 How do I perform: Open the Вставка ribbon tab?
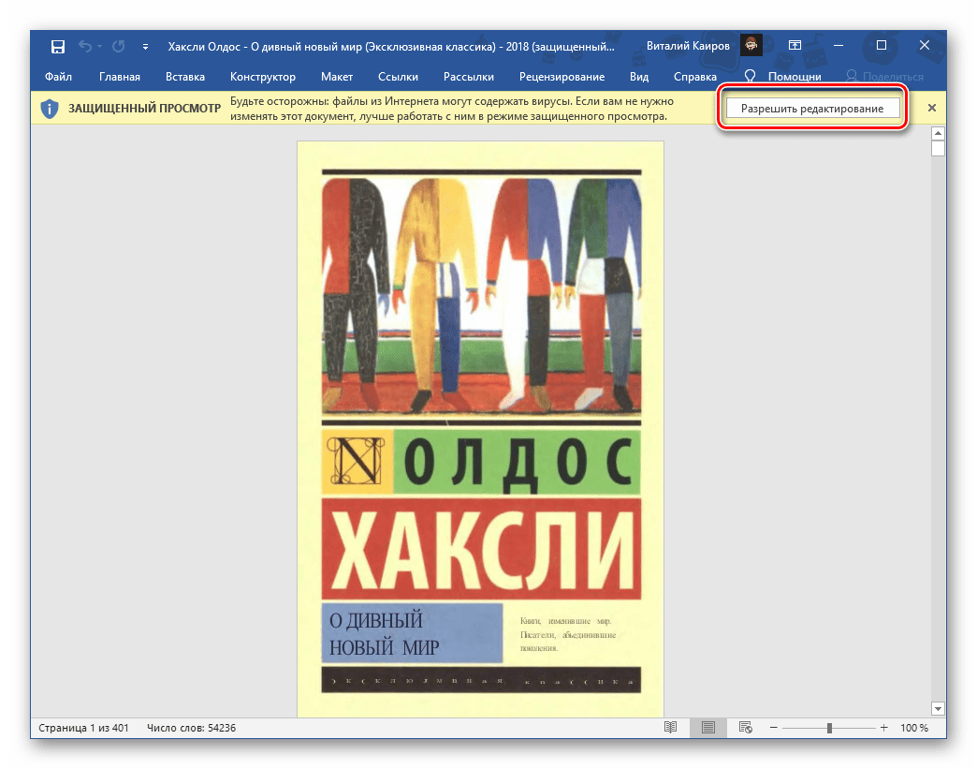185,77
